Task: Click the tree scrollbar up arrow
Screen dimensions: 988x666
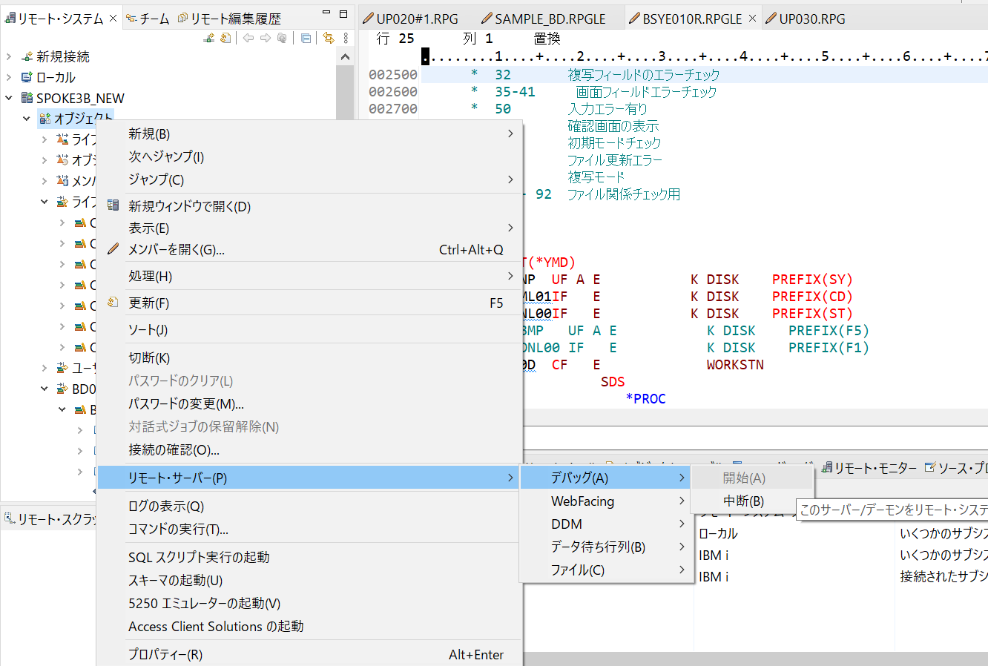Action: [345, 56]
